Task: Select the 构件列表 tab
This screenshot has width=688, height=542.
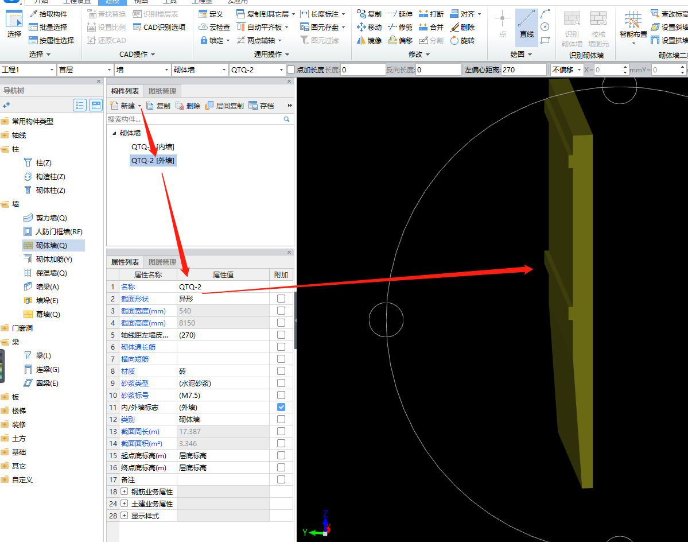Action: 125,91
